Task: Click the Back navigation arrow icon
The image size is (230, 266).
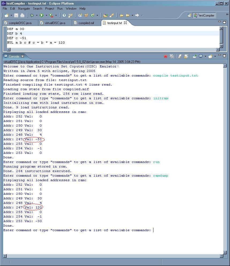Action: coord(127,16)
